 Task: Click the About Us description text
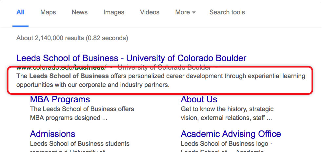click(227, 113)
